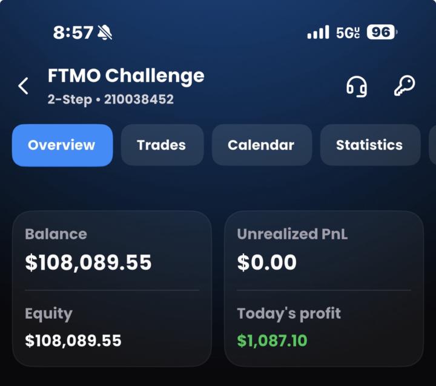Viewport: 436px width, 386px height.
Task: Tap the account number 210038452
Action: pyautogui.click(x=139, y=99)
